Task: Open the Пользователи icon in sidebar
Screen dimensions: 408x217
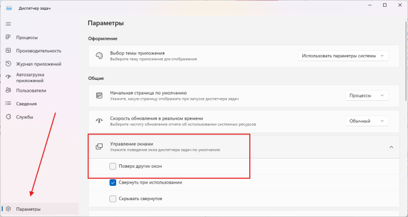Action: [8, 90]
